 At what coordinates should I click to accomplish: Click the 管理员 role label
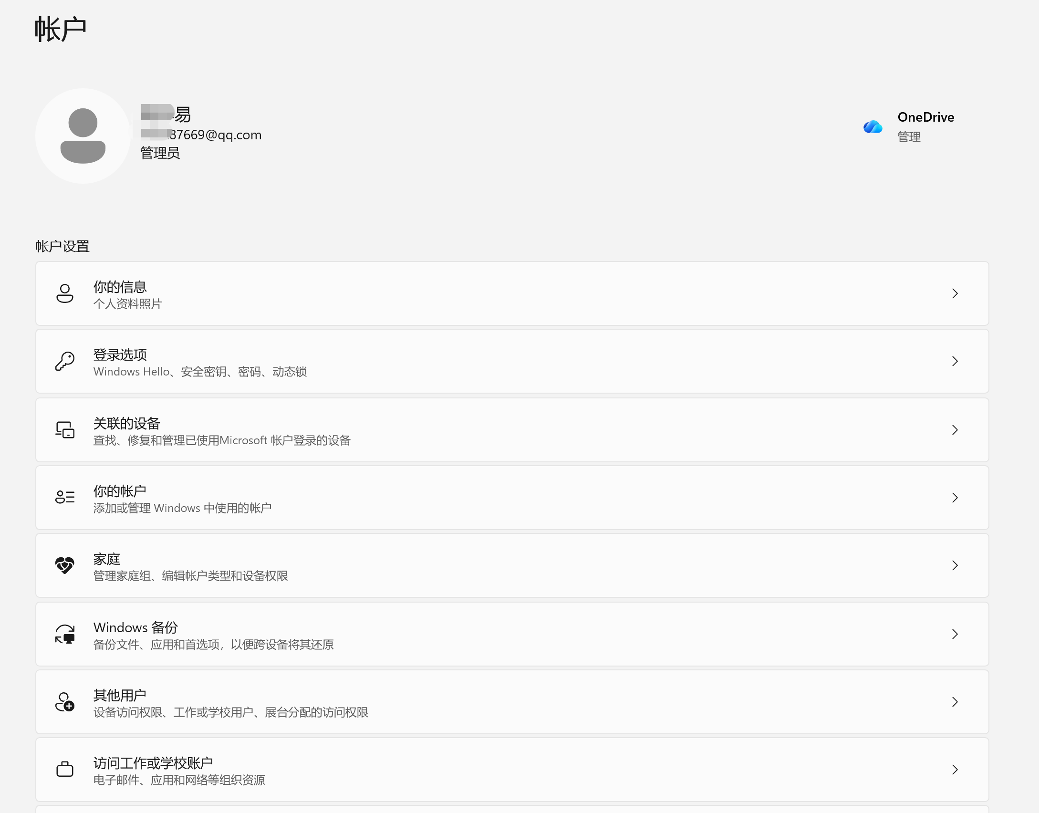160,153
